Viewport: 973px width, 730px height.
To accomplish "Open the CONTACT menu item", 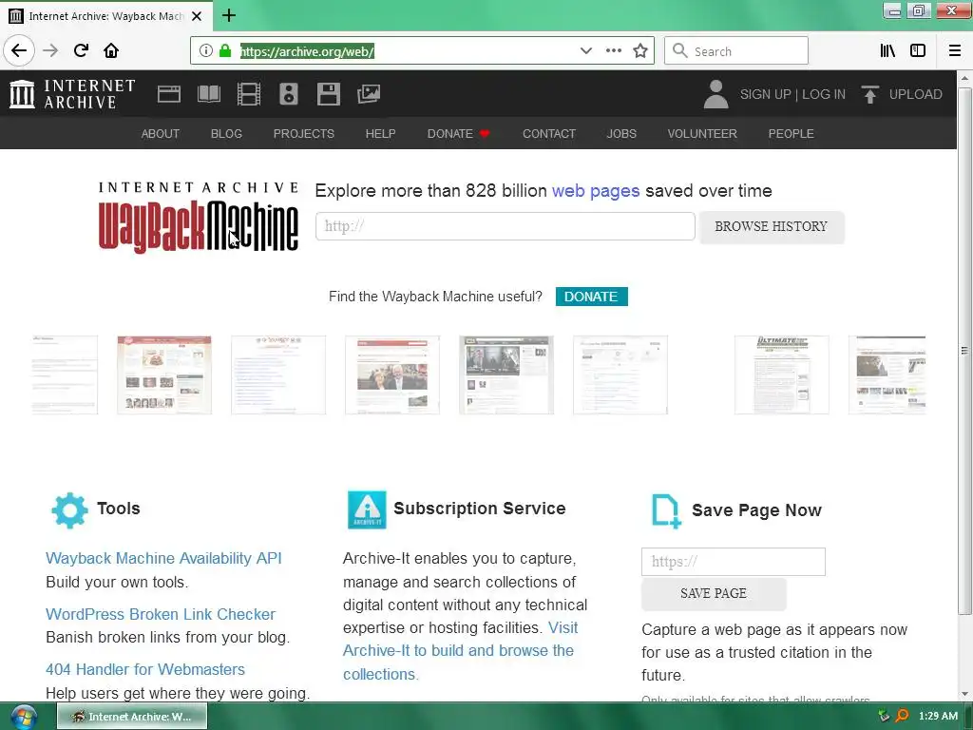I will [x=549, y=133].
